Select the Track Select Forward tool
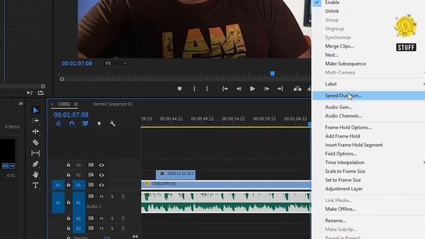425x239 pixels. (x=35, y=121)
